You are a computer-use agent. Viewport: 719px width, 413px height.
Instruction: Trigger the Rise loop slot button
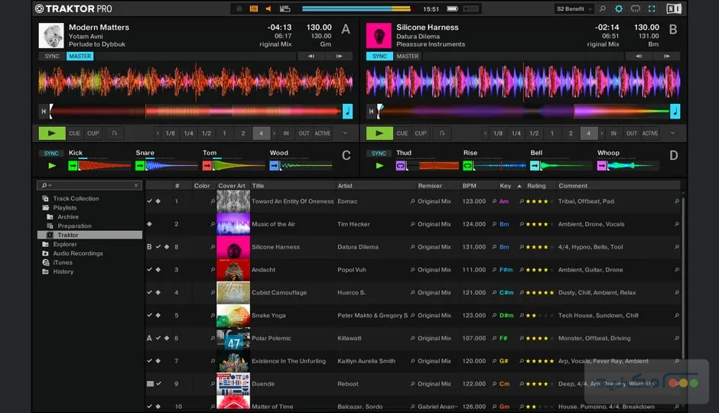(467, 165)
